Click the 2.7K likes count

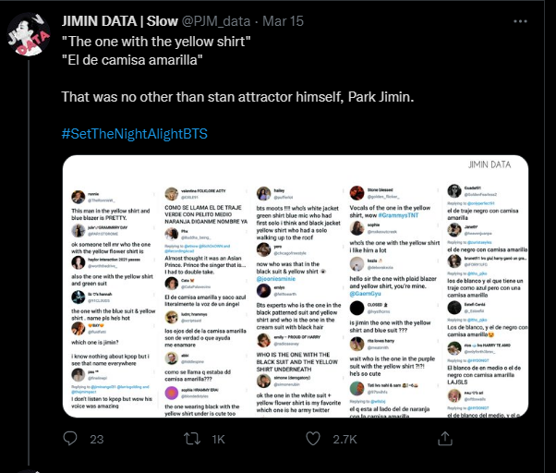coord(344,440)
